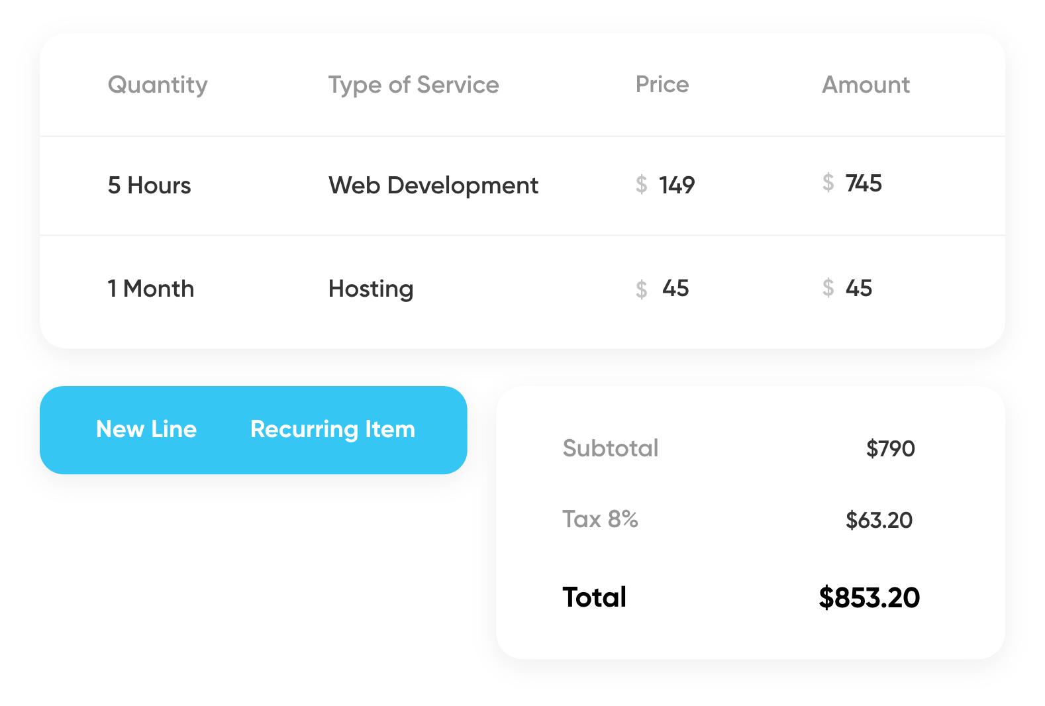Edit the Hosting price value 45
Image resolution: width=1045 pixels, height=706 pixels.
675,288
